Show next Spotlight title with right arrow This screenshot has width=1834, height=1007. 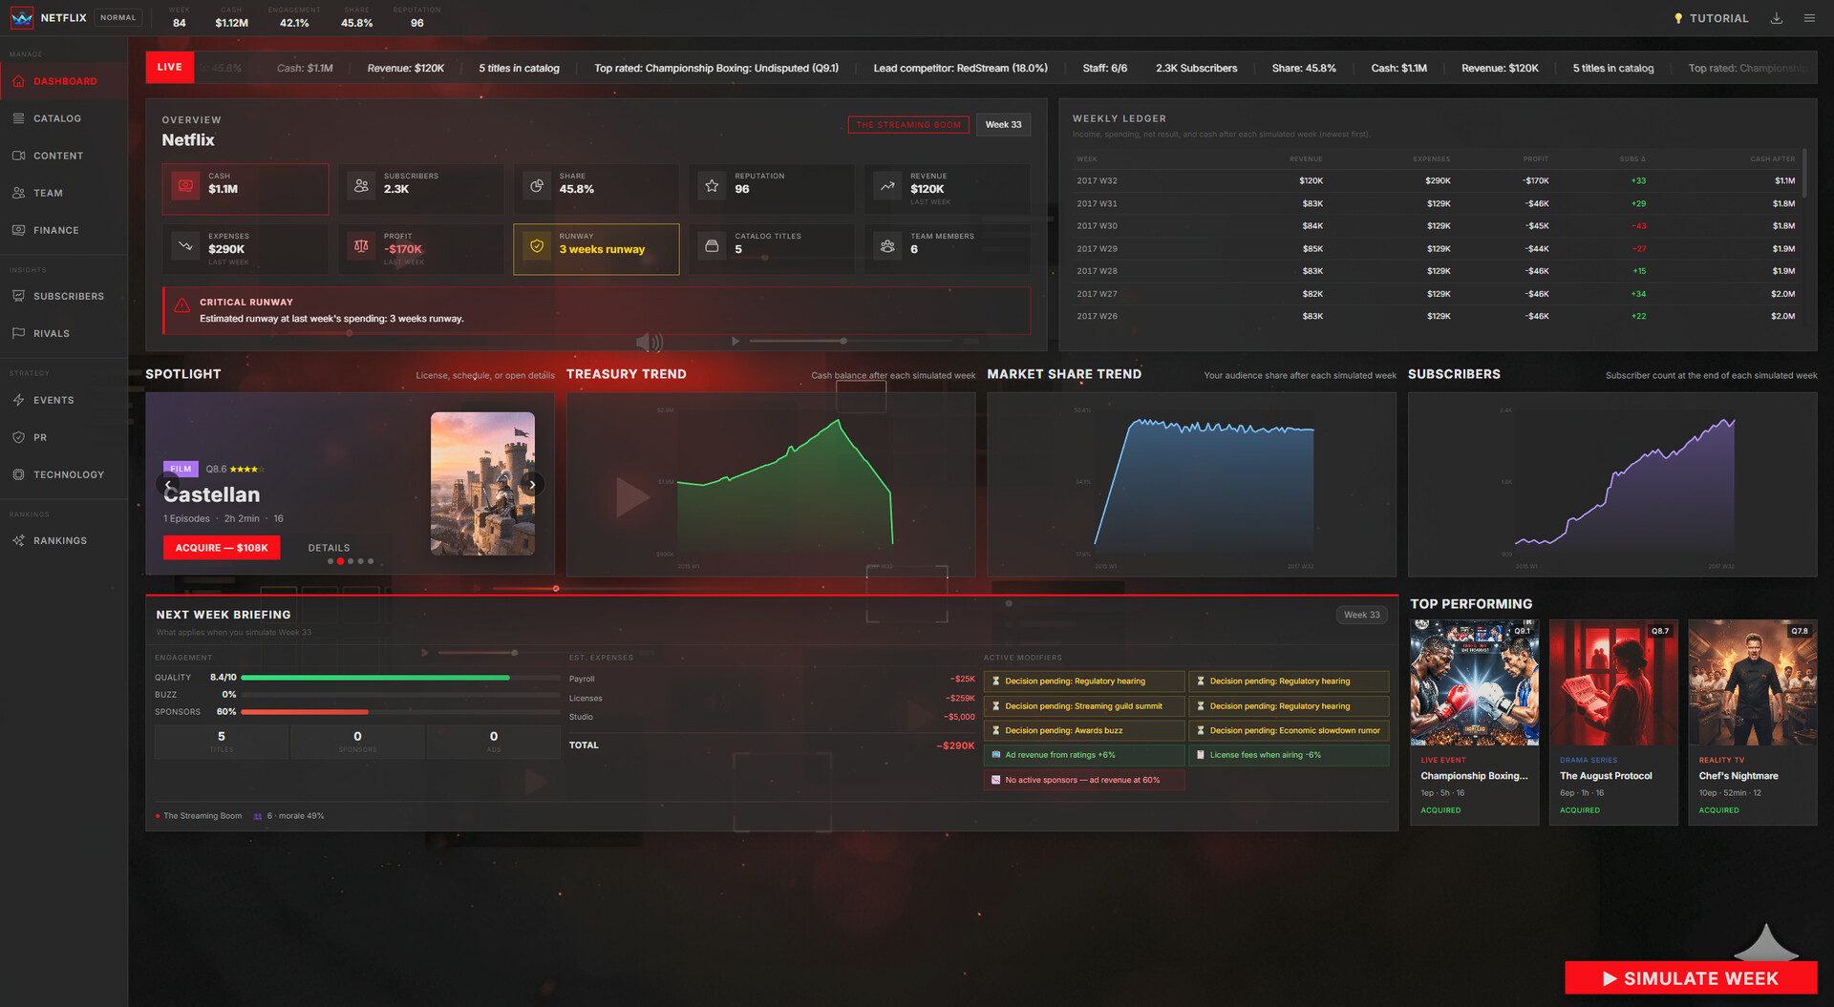(x=532, y=485)
